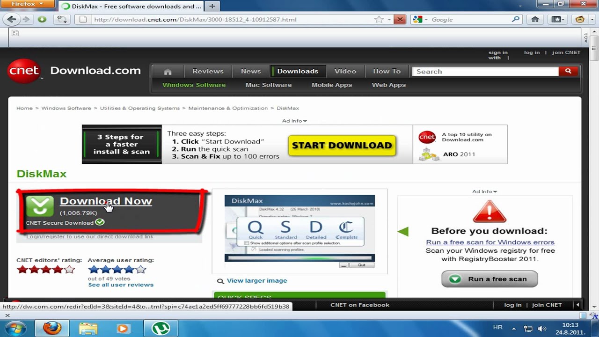Click the CNET editors' rating stars
This screenshot has width=599, height=337.
(x=45, y=270)
